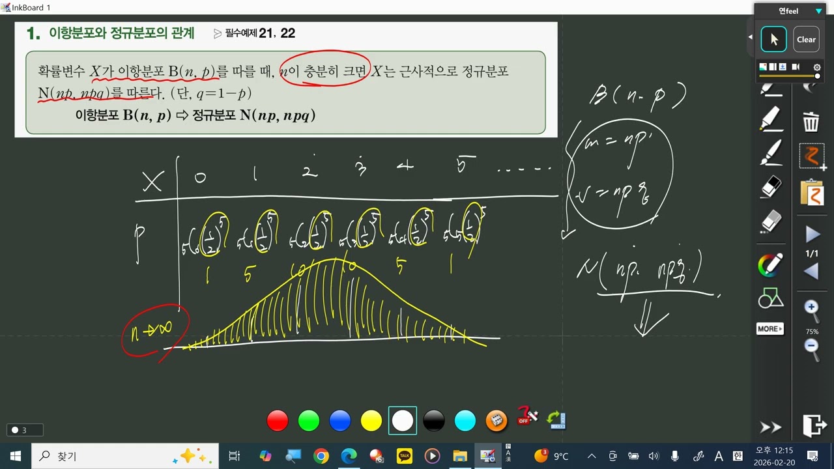Select the highlighter marker tool
The image size is (834, 469).
pyautogui.click(x=771, y=119)
